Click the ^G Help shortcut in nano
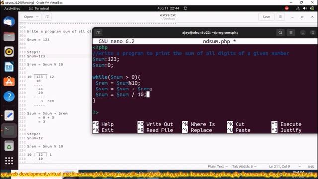Screen dimensions: 318x179 (x=103, y=124)
